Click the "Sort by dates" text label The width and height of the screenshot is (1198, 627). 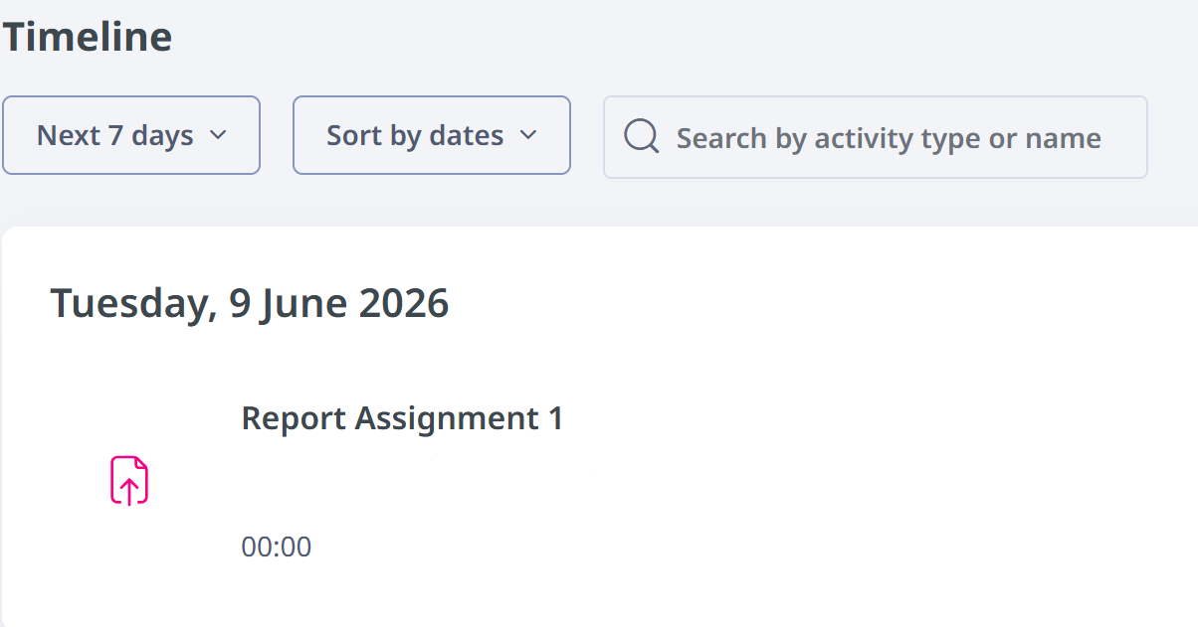click(415, 135)
